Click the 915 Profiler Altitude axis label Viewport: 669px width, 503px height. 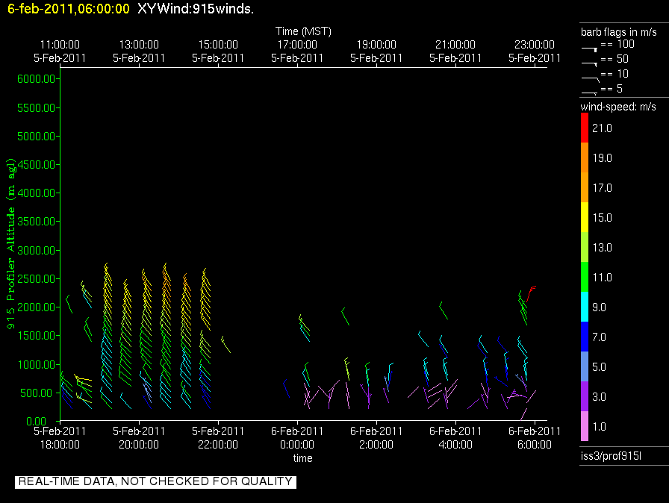tap(11, 253)
